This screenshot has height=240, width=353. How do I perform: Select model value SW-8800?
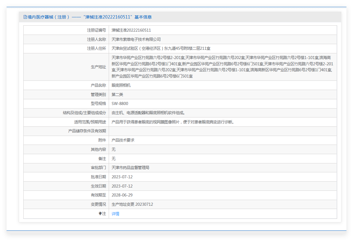point(120,103)
